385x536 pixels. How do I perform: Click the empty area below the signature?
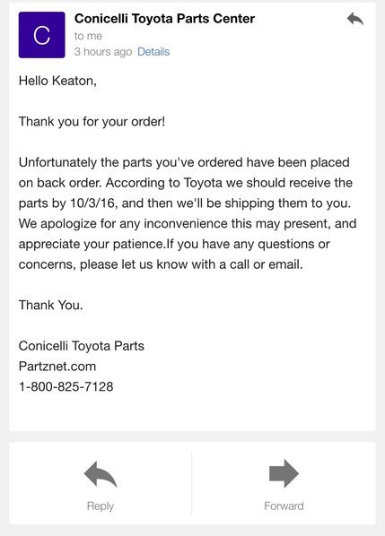[192, 412]
